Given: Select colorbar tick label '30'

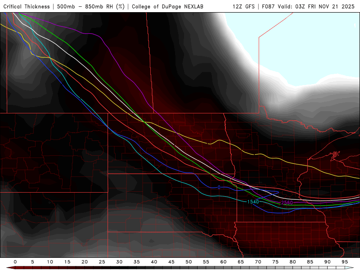Looking at the screenshot, I should coord(119,262).
